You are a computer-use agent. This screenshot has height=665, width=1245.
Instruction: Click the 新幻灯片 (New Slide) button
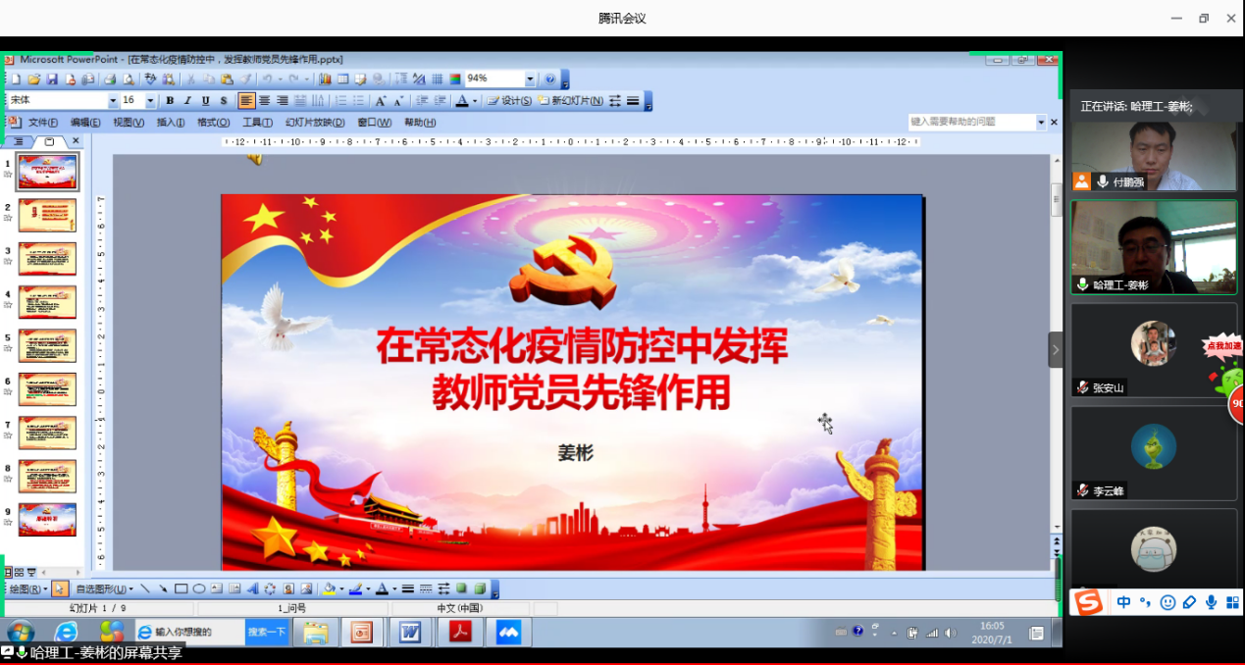click(570, 101)
